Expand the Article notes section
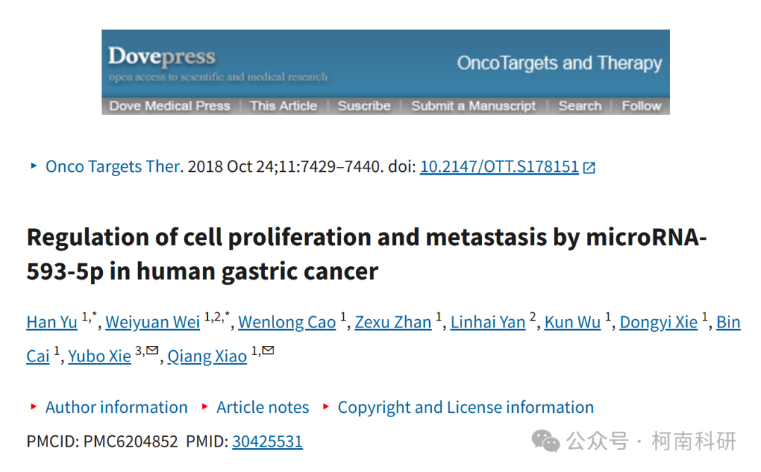This screenshot has width=761, height=472. pos(263,407)
